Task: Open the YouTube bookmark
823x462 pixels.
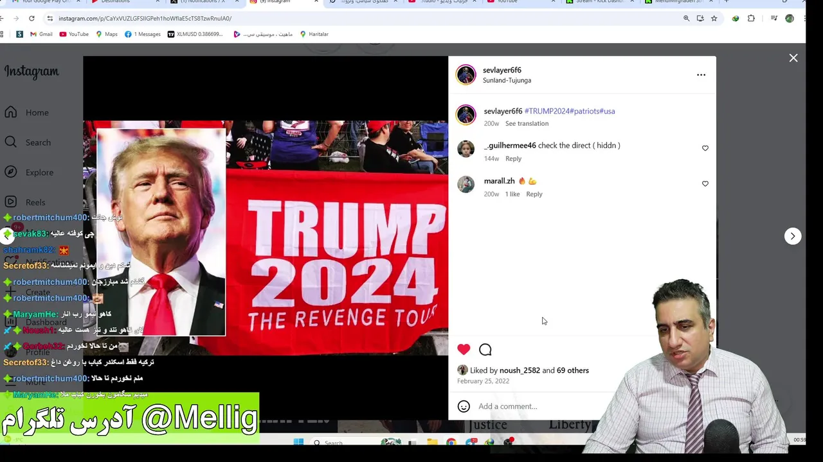Action: (x=74, y=34)
